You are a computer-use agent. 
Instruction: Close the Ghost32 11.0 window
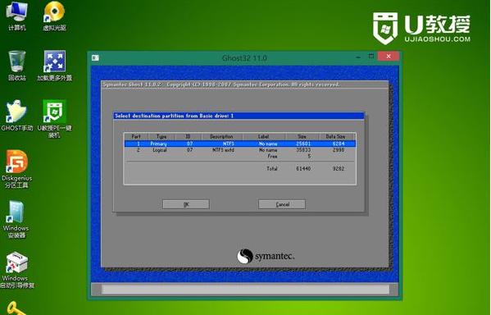coord(389,56)
